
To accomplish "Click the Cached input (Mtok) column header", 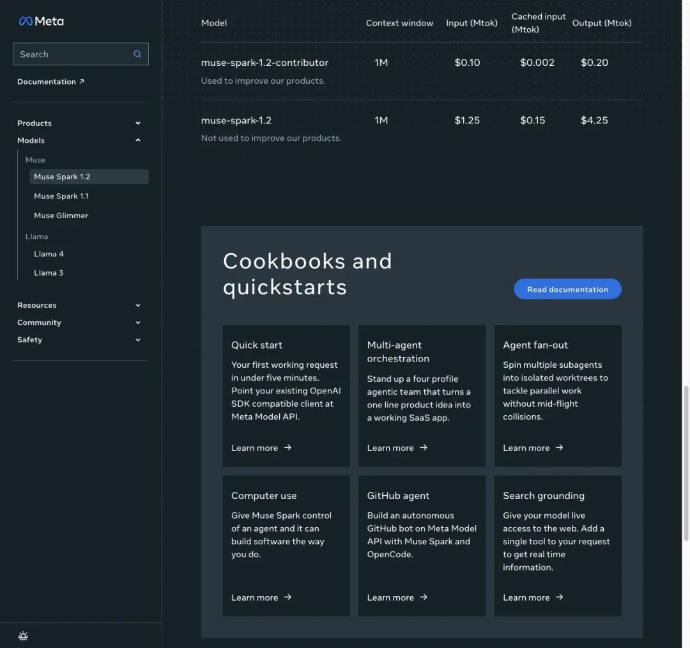I will [539, 23].
